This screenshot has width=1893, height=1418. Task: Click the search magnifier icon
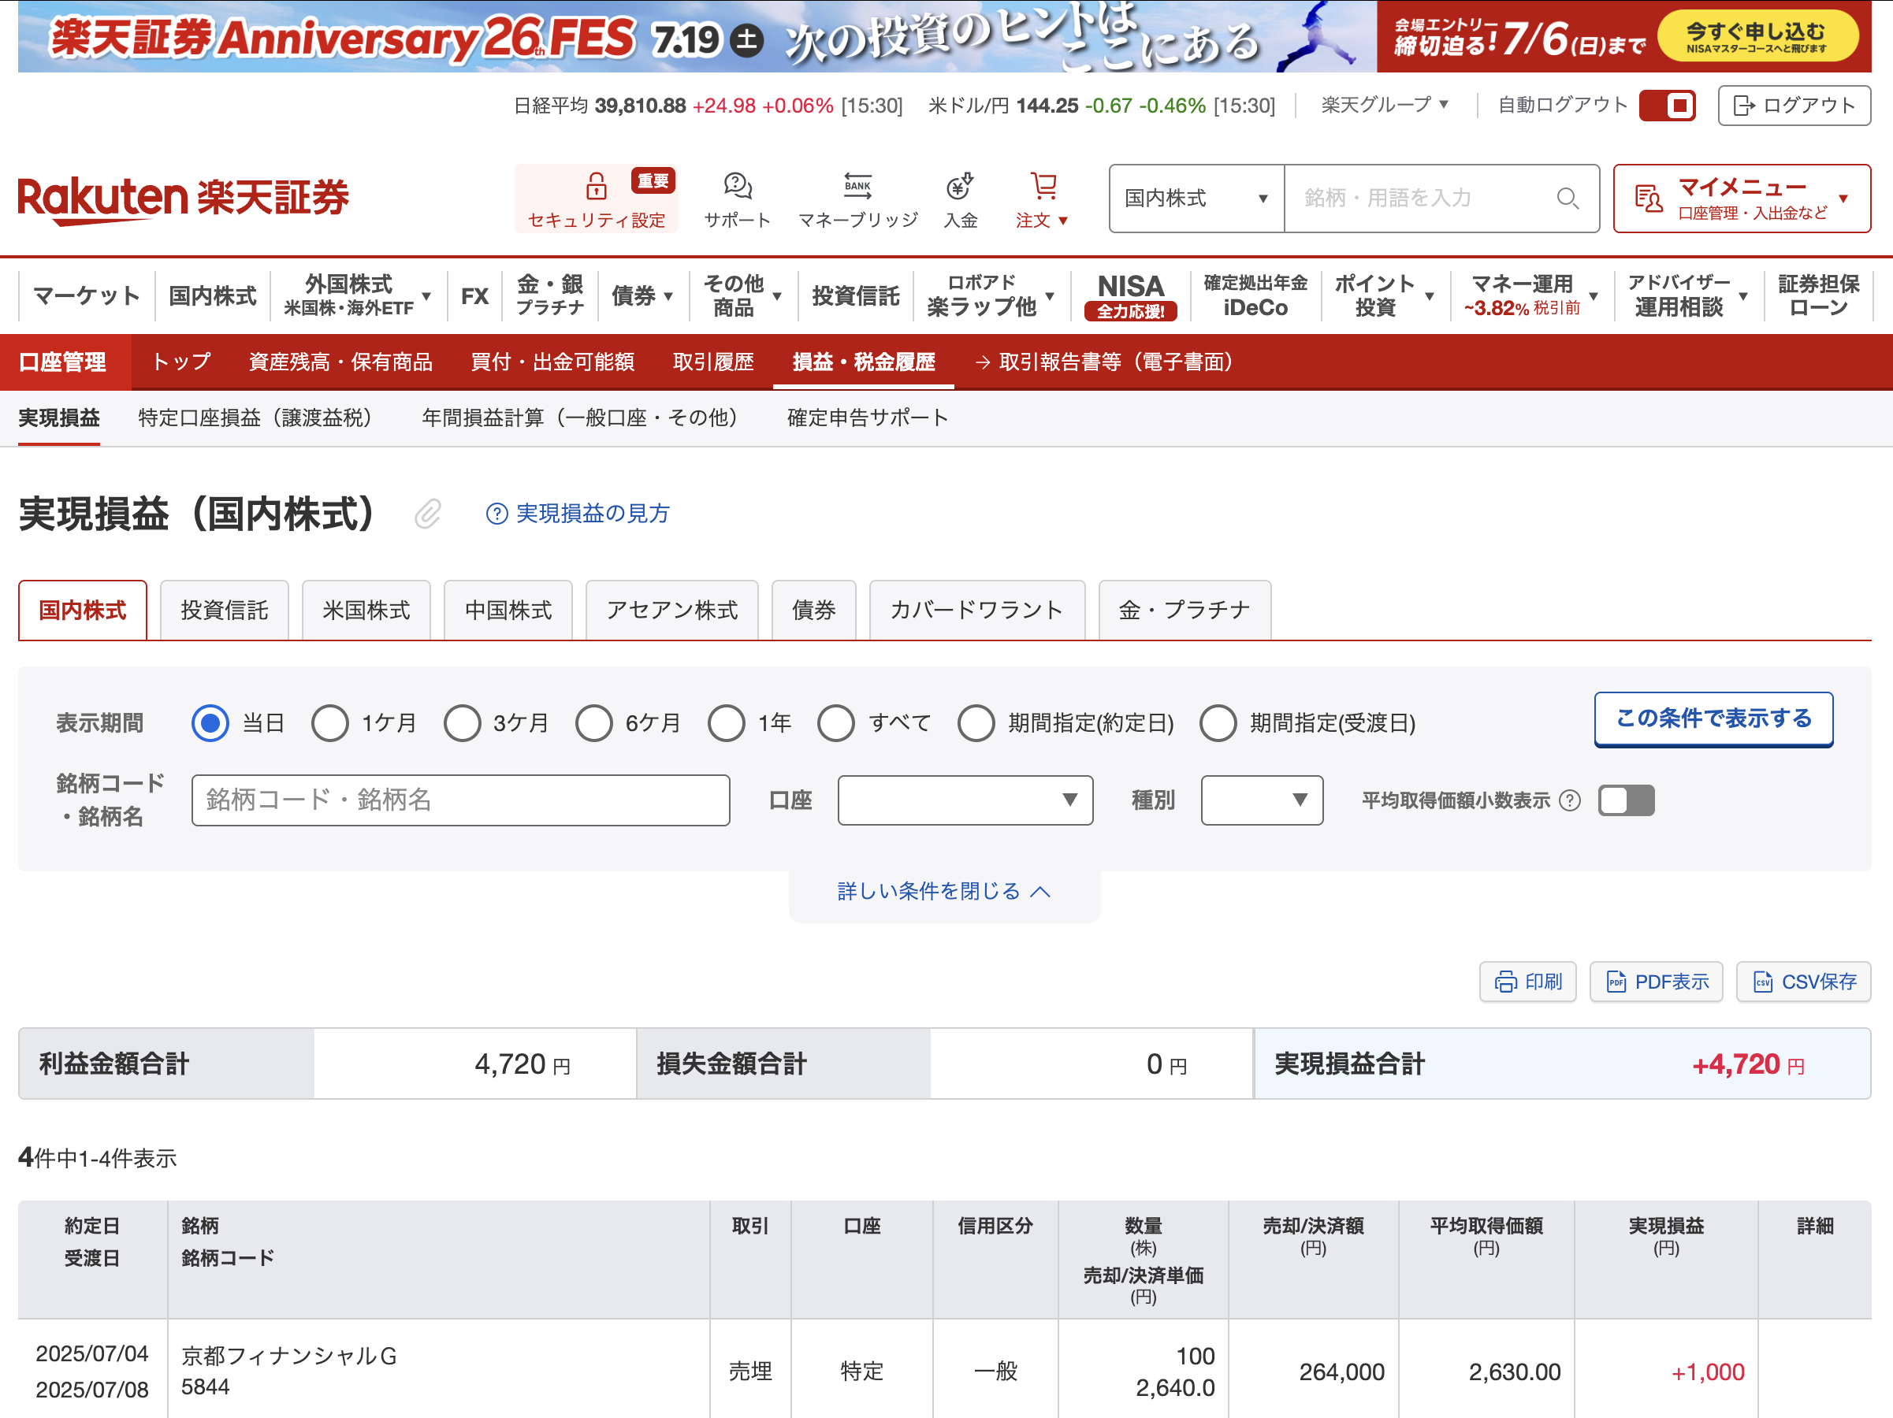[x=1567, y=199]
